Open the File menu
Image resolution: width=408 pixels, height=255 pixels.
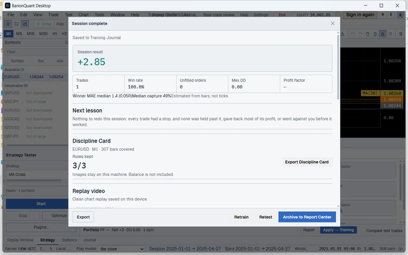coord(11,15)
